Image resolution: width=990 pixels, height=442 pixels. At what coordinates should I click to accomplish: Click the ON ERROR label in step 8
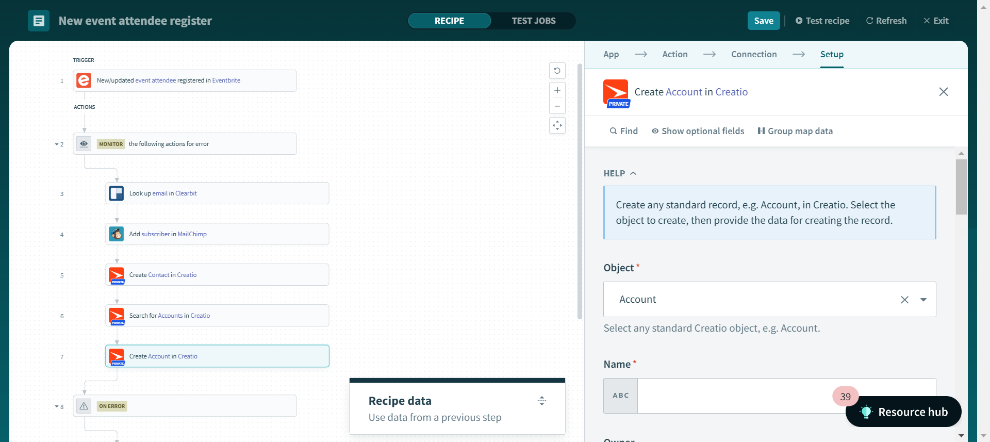click(x=112, y=406)
